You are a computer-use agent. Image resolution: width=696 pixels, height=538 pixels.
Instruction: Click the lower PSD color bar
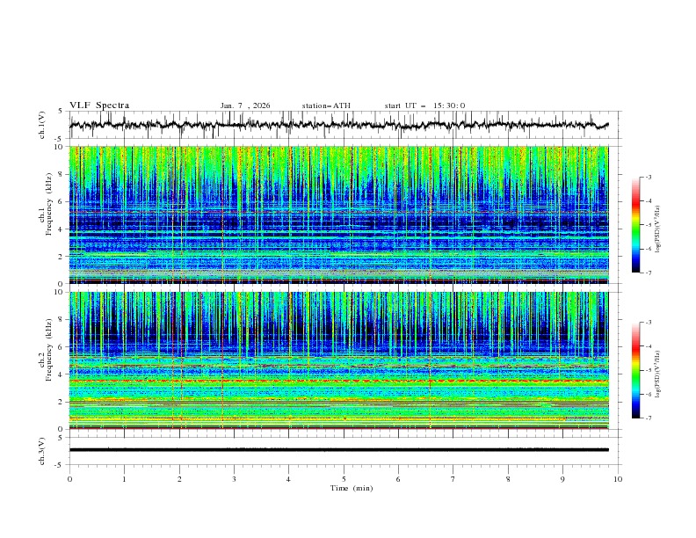635,370
